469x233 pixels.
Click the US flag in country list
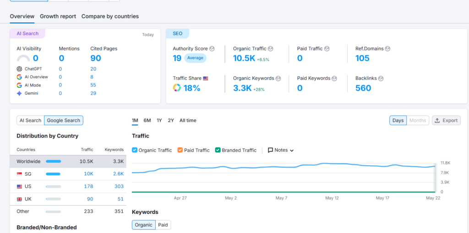(x=19, y=186)
